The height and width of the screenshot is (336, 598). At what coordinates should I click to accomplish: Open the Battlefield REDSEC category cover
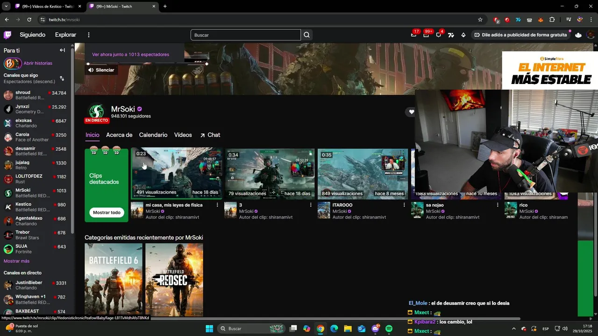(174, 280)
